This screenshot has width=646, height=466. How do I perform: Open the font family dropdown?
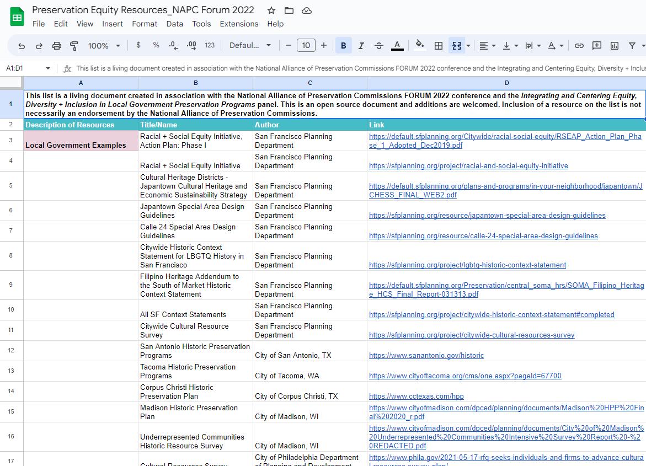coord(250,46)
